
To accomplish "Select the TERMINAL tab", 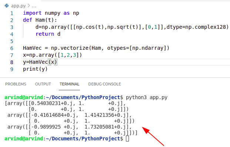I will [x=69, y=84].
